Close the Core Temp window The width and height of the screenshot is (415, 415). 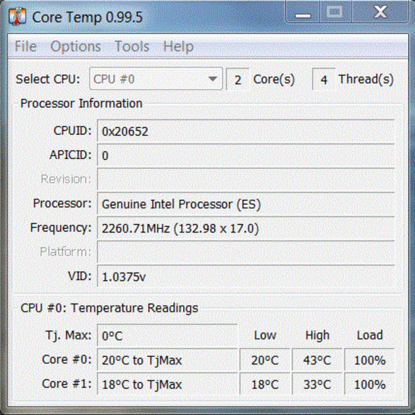click(380, 12)
